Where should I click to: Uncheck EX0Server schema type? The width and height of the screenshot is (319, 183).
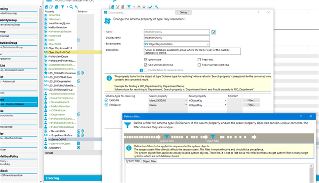106,105
